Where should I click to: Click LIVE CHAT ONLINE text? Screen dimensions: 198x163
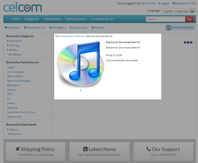pos(183,27)
